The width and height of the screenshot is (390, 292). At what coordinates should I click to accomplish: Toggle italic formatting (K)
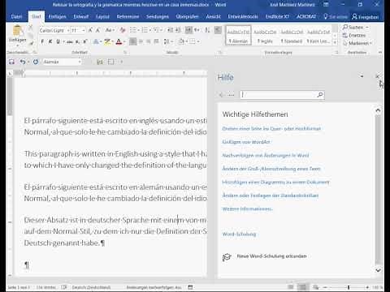point(50,41)
